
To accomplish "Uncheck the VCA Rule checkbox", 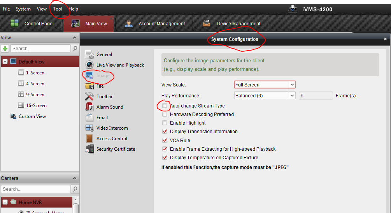I will pos(165,140).
